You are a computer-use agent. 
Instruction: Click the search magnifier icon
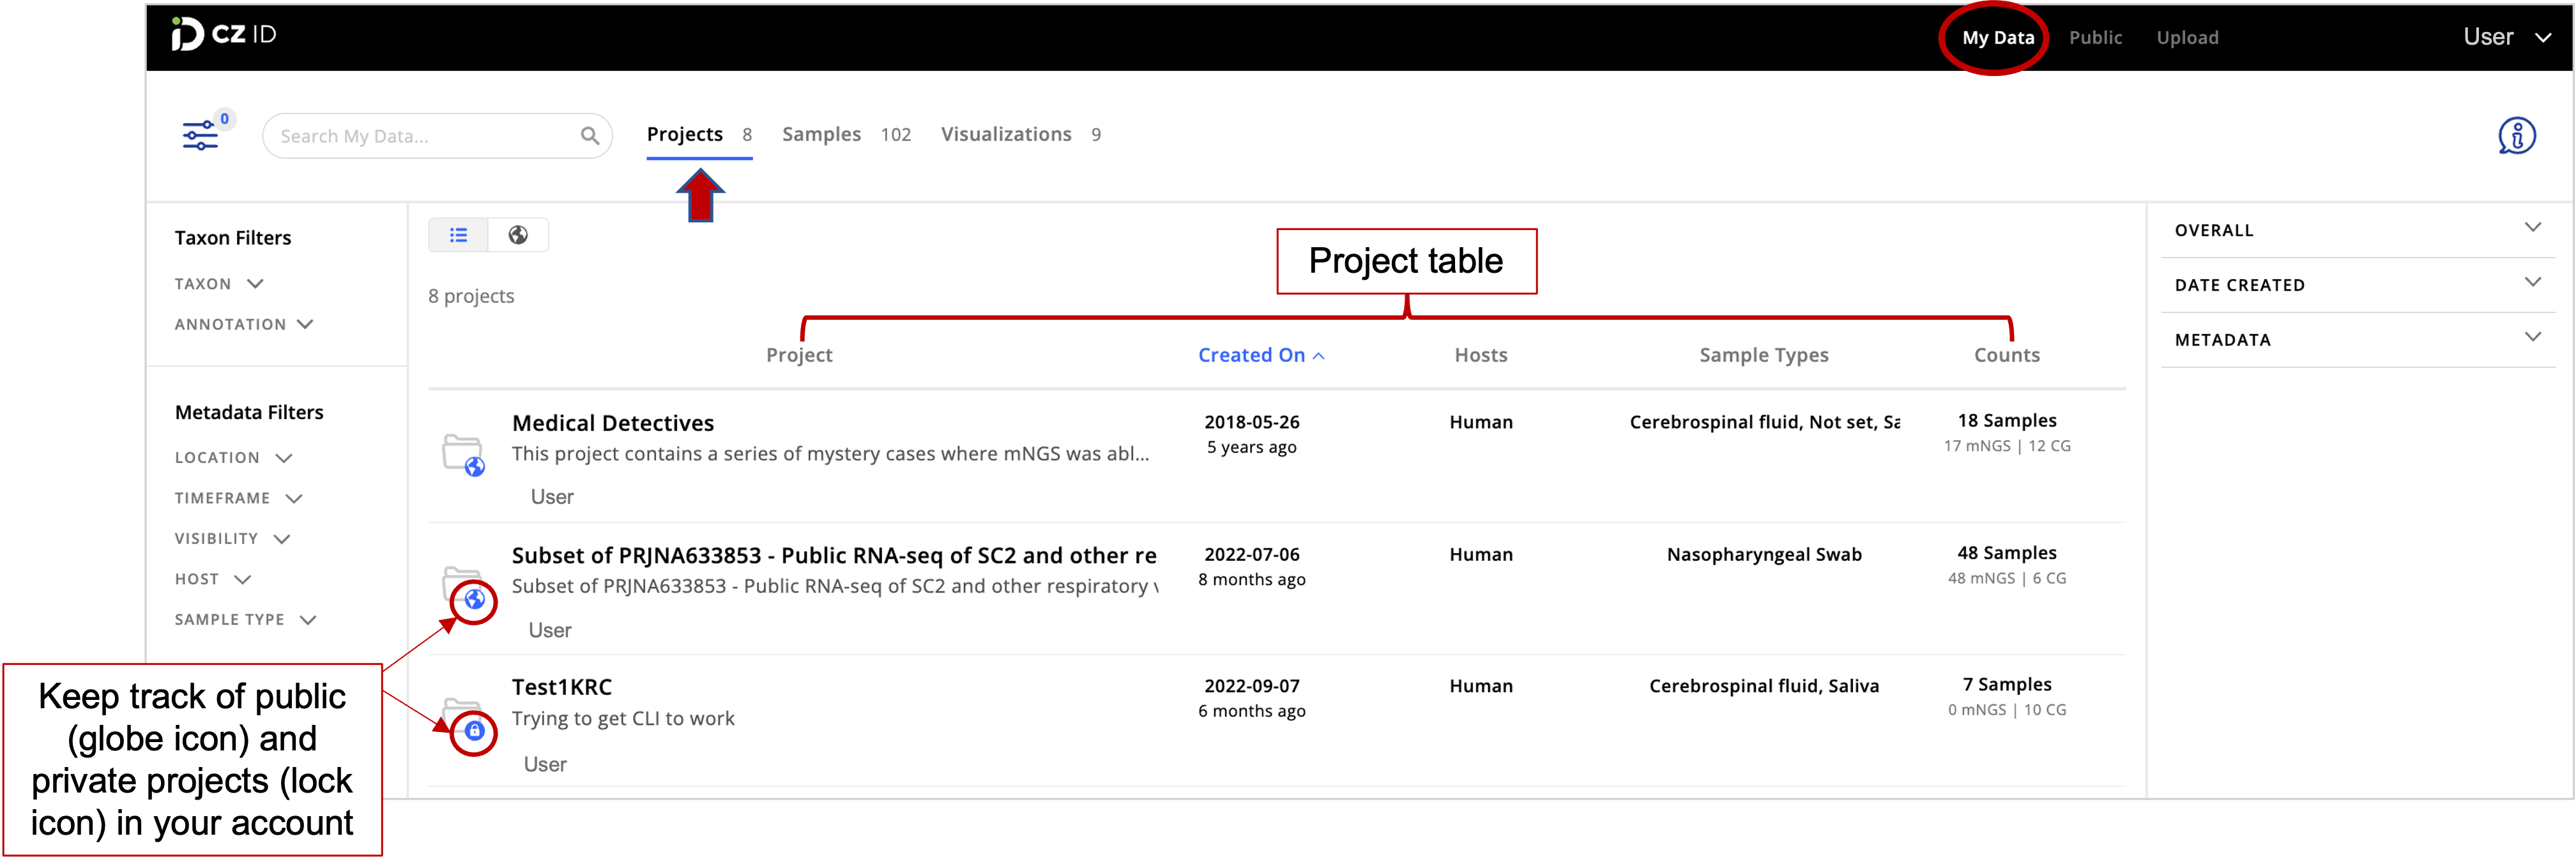[590, 136]
